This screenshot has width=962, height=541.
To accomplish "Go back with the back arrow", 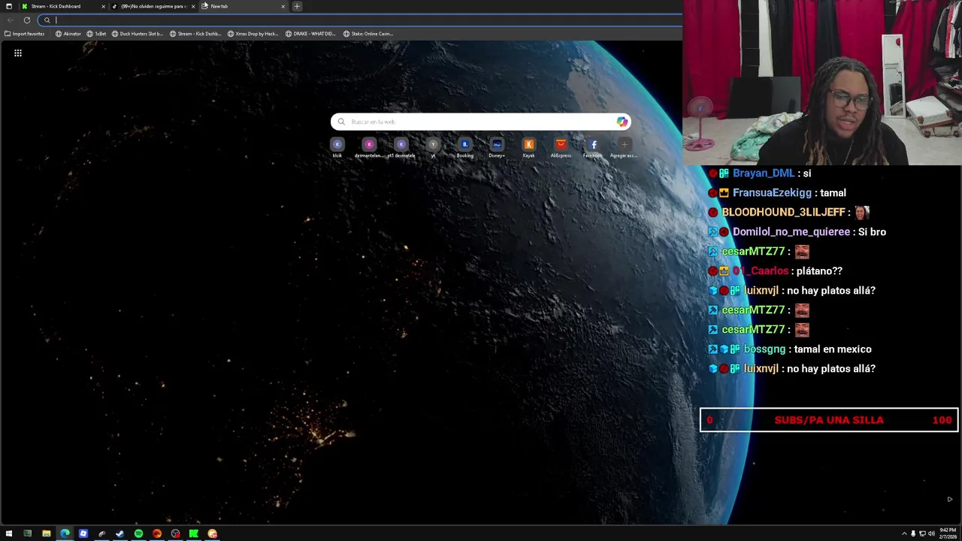I will 10,20.
